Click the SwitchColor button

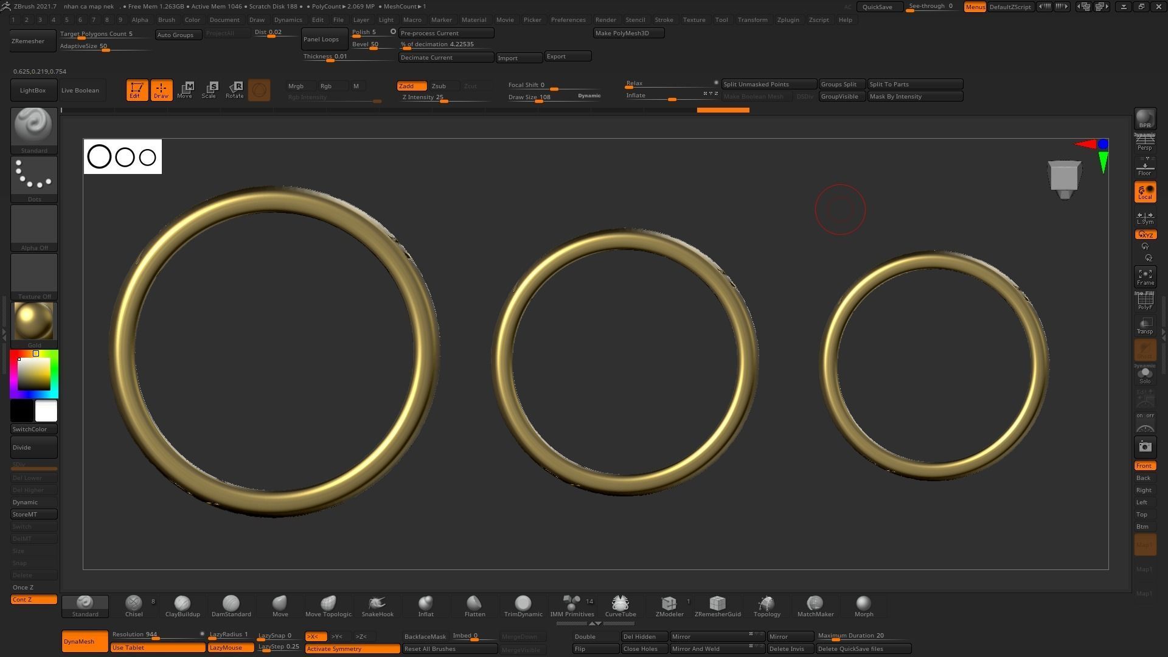(34, 429)
